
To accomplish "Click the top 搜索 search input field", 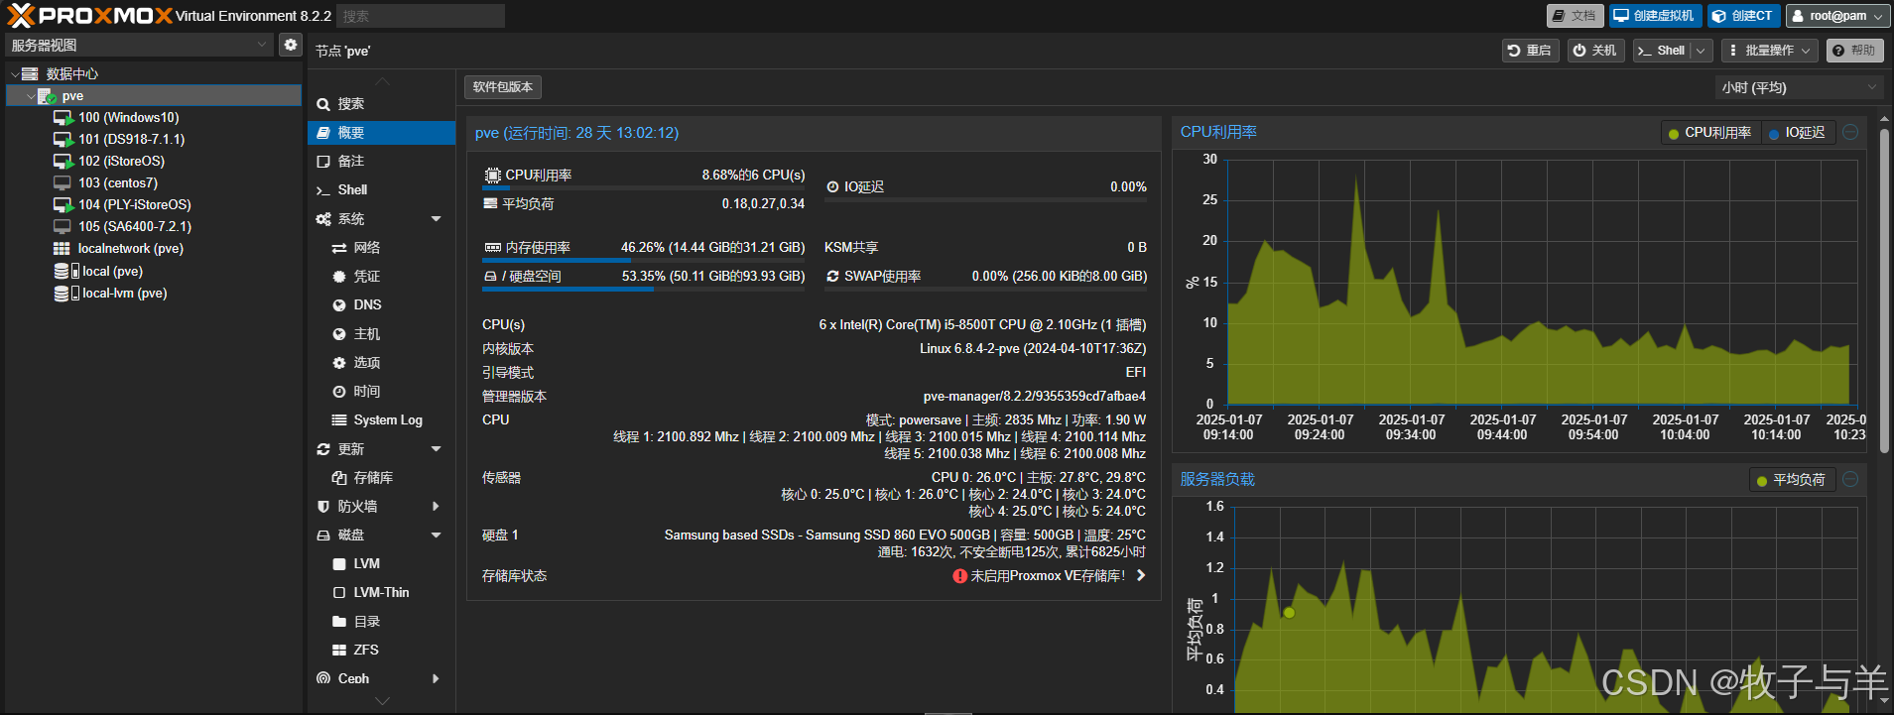I will 421,16.
